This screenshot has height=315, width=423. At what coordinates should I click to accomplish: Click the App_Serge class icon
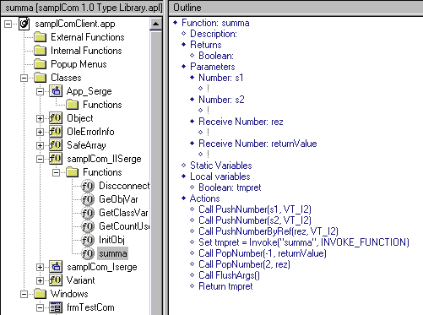click(56, 91)
